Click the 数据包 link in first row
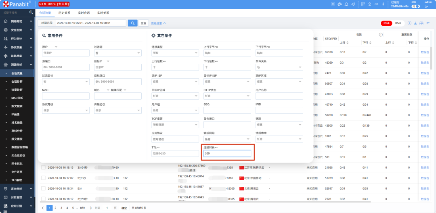Image resolution: width=436 pixels, height=213 pixels. (425, 52)
